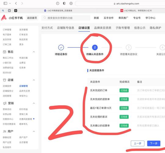This screenshot has width=165, height=153.
Task: Switch to the Baidu search results tab
Action: pyautogui.click(x=58, y=11)
